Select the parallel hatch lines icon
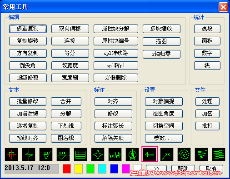Image resolution: width=230 pixels, height=179 pixels. [219, 154]
